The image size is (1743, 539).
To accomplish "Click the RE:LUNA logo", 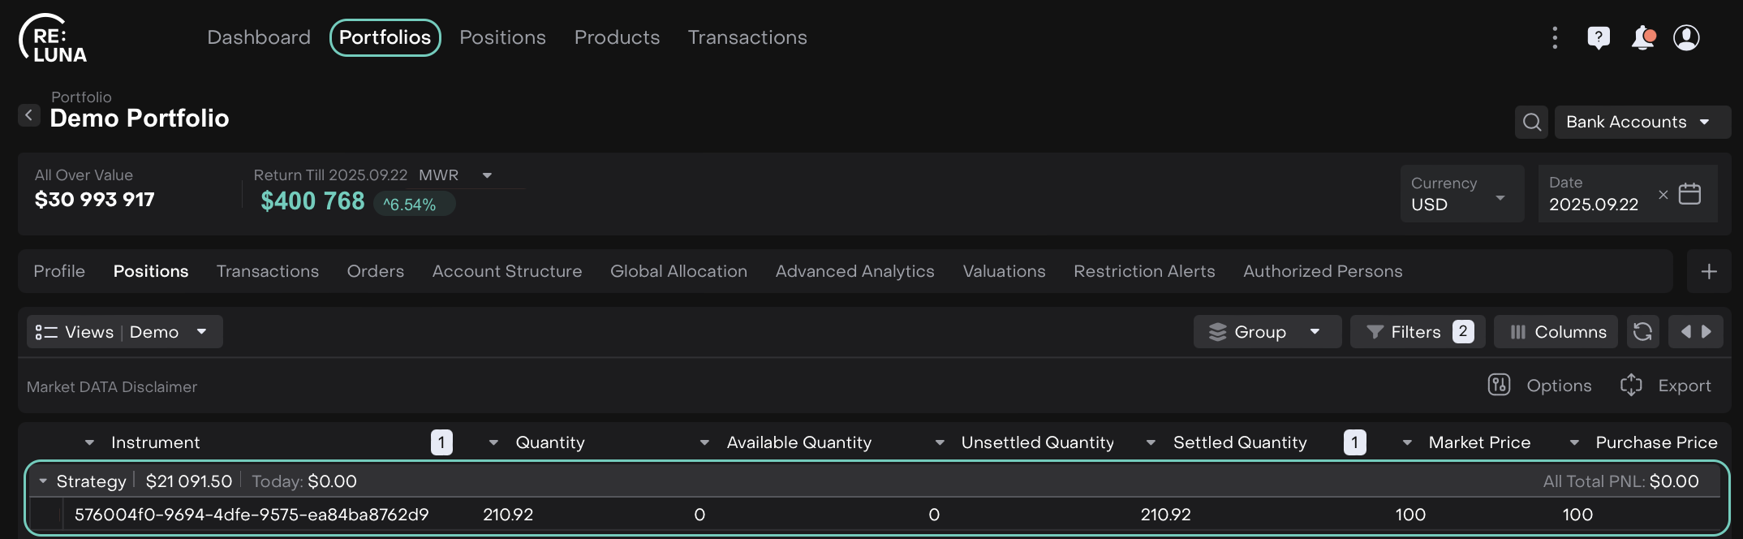I will tap(54, 38).
